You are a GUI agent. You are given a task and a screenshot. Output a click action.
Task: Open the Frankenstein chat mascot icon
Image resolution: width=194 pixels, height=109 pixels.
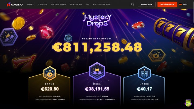(188, 103)
